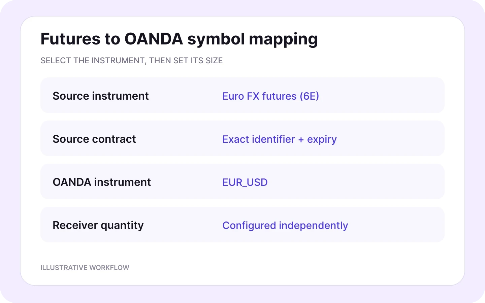This screenshot has height=303, width=485.
Task: Choose the EUR_USD instrument value
Action: pyautogui.click(x=245, y=182)
